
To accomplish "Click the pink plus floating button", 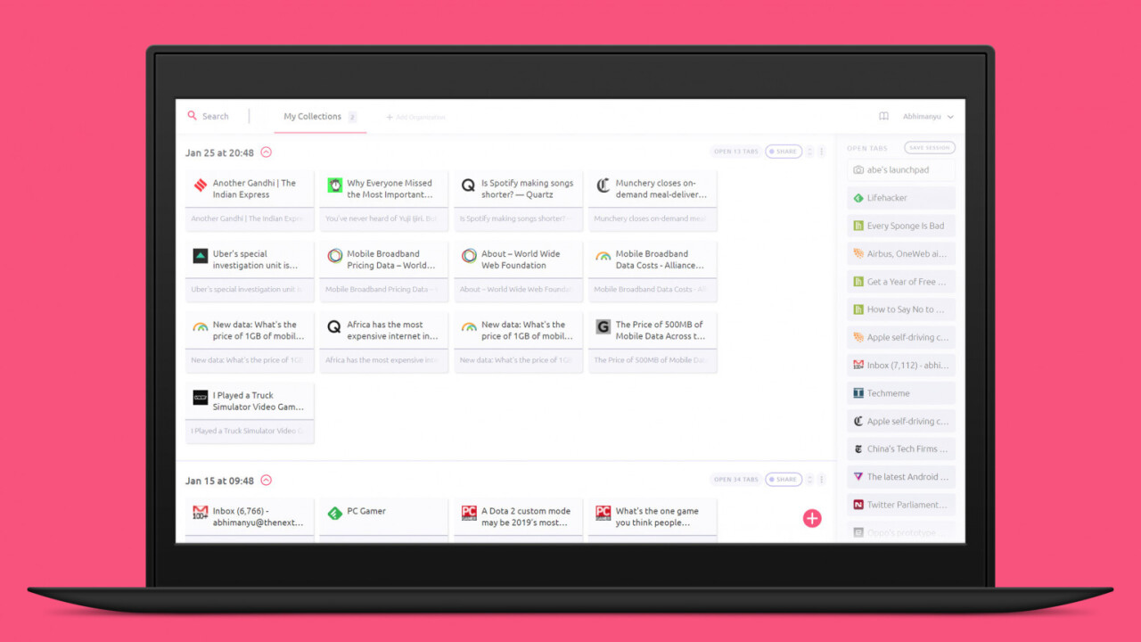I will point(811,518).
